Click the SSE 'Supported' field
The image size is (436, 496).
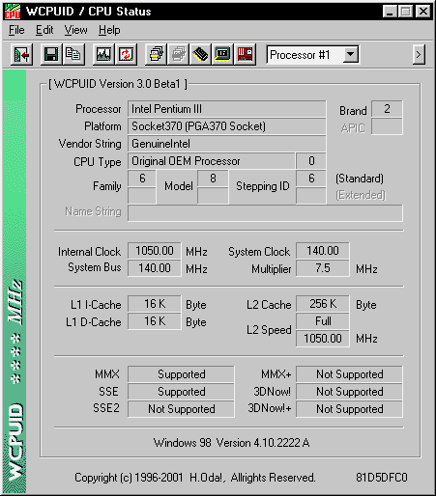coord(181,392)
